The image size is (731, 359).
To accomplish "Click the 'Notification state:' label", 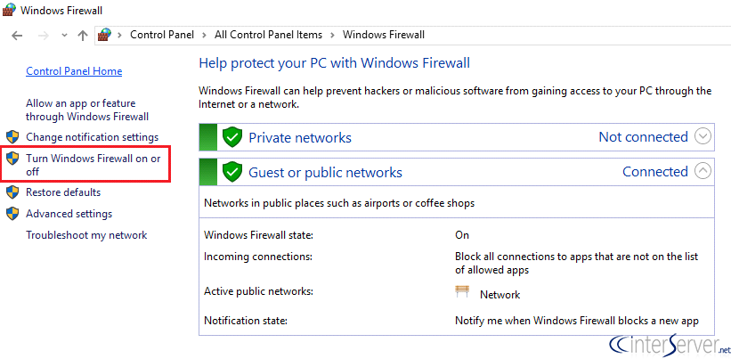I will 246,321.
